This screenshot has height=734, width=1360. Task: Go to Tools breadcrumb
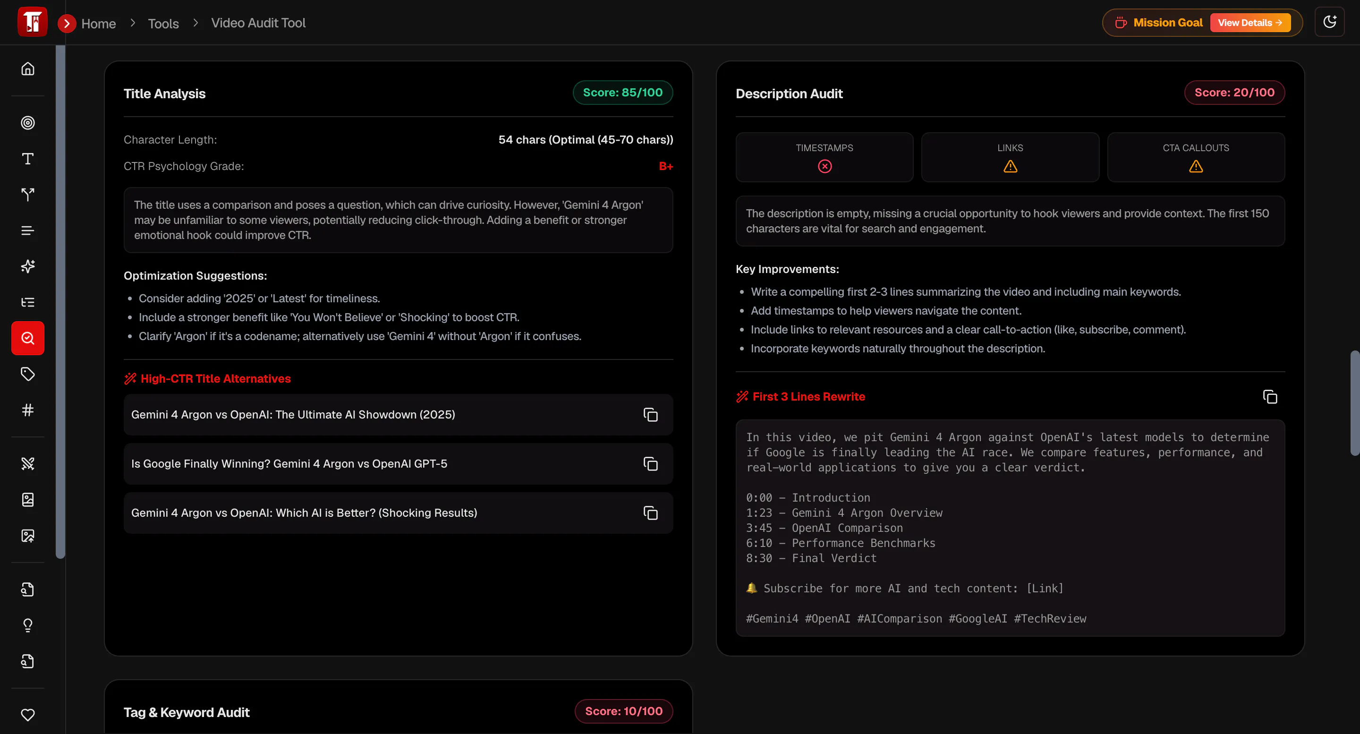(163, 23)
